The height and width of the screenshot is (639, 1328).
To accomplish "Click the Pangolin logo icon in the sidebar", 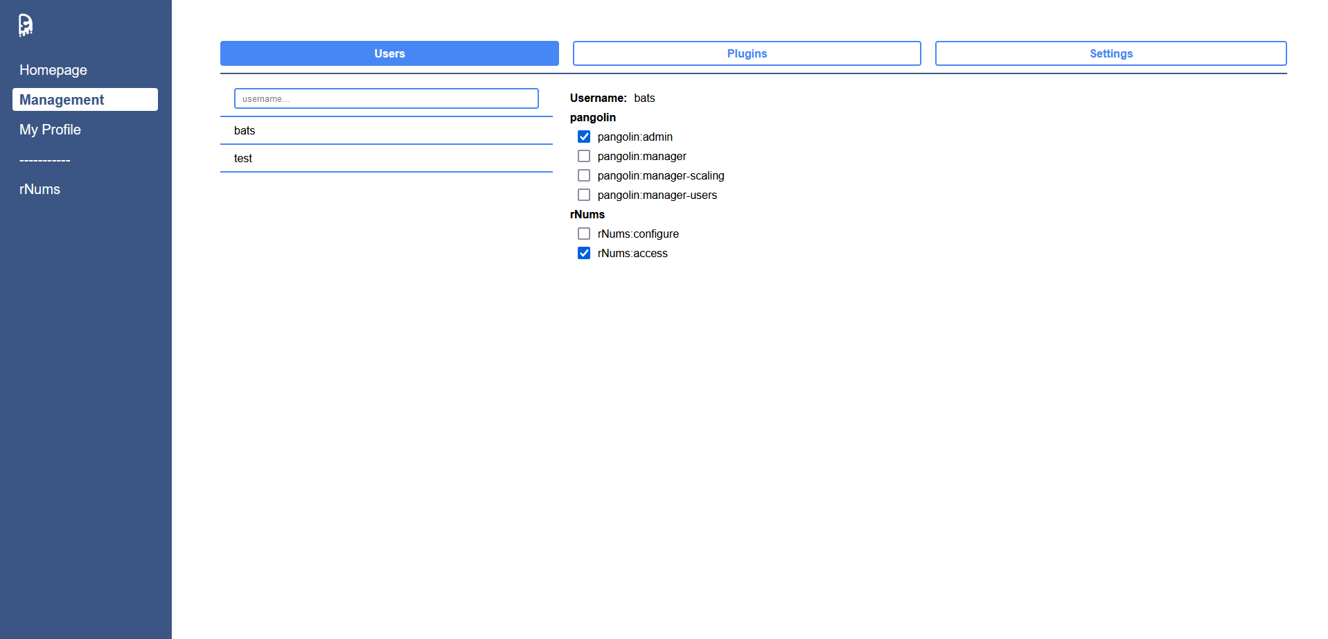I will (x=26, y=25).
